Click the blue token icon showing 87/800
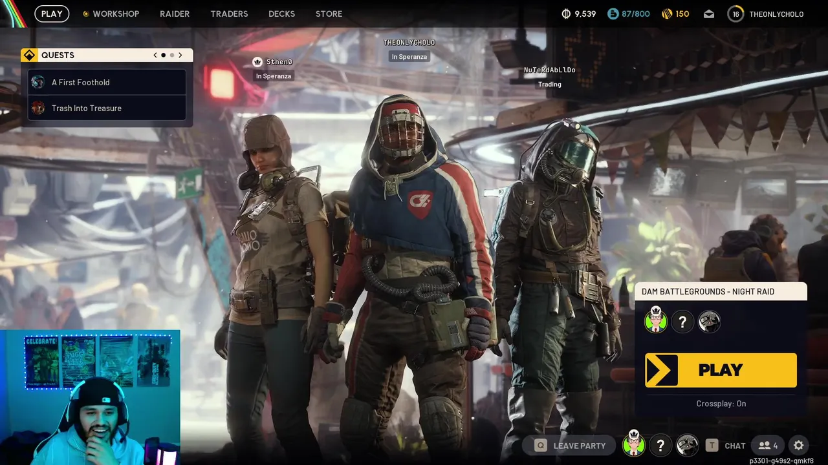This screenshot has width=828, height=465. click(613, 14)
